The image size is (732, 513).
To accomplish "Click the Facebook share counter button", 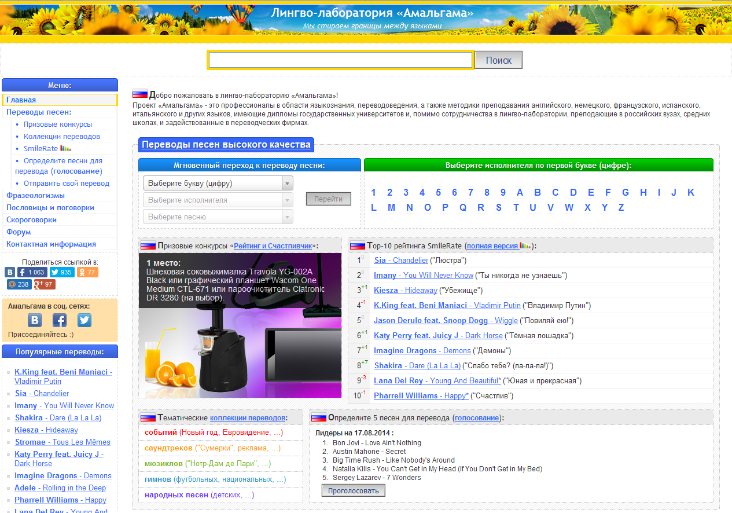I will 32,272.
